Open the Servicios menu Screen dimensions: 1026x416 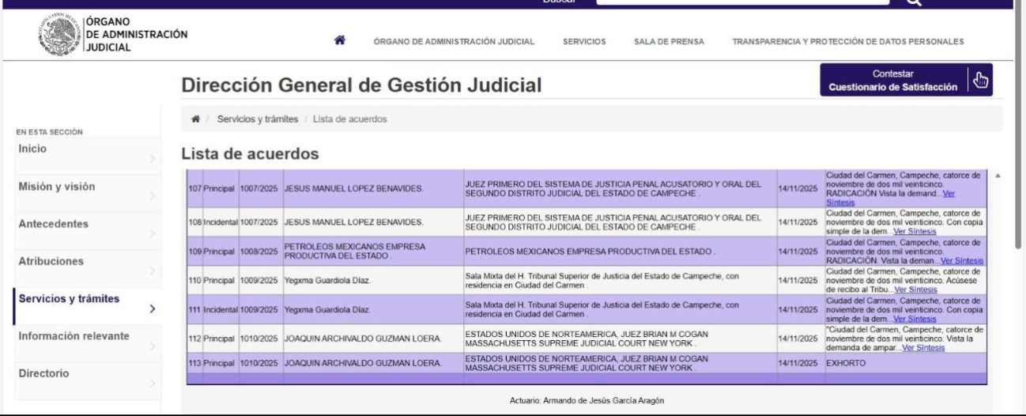pyautogui.click(x=584, y=42)
